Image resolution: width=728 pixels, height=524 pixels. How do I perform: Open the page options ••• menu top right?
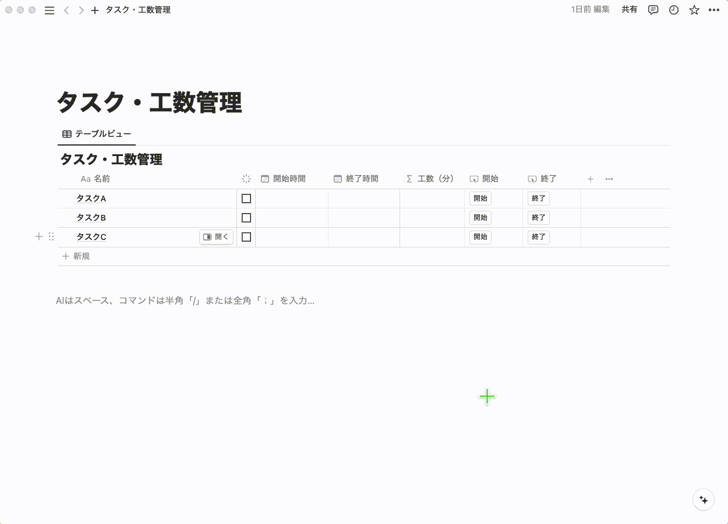click(x=714, y=10)
